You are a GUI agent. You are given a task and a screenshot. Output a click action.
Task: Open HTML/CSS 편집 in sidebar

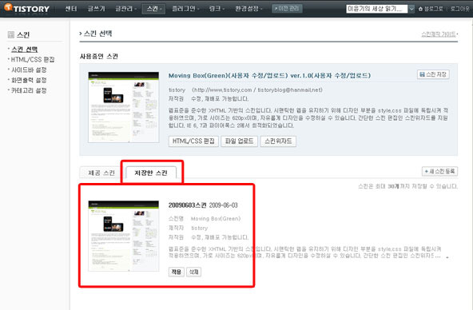tap(33, 59)
